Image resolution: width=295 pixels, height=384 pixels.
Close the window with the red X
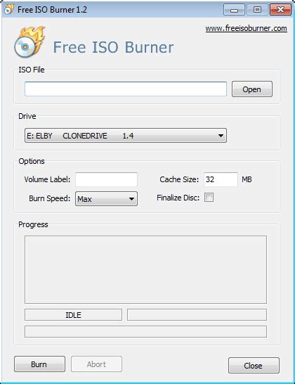[280, 10]
